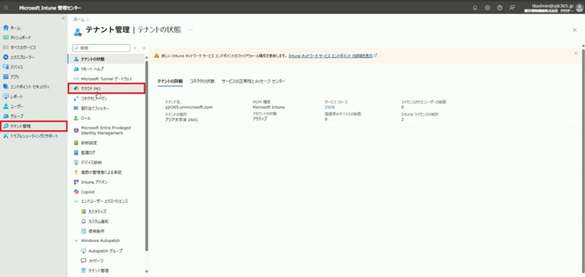This screenshot has width=585, height=277.
Task: Open the feedback icon in header
Action: (512, 8)
